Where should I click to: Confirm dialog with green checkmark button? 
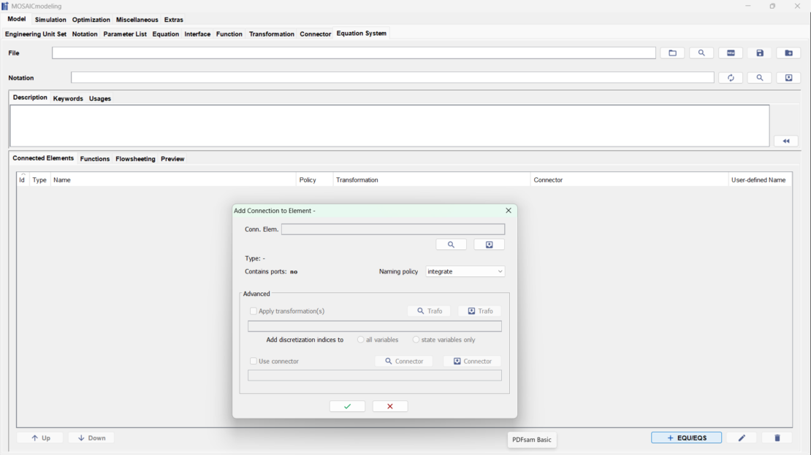tap(347, 406)
